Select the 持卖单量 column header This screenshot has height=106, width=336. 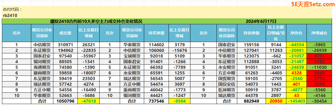tap(251, 33)
